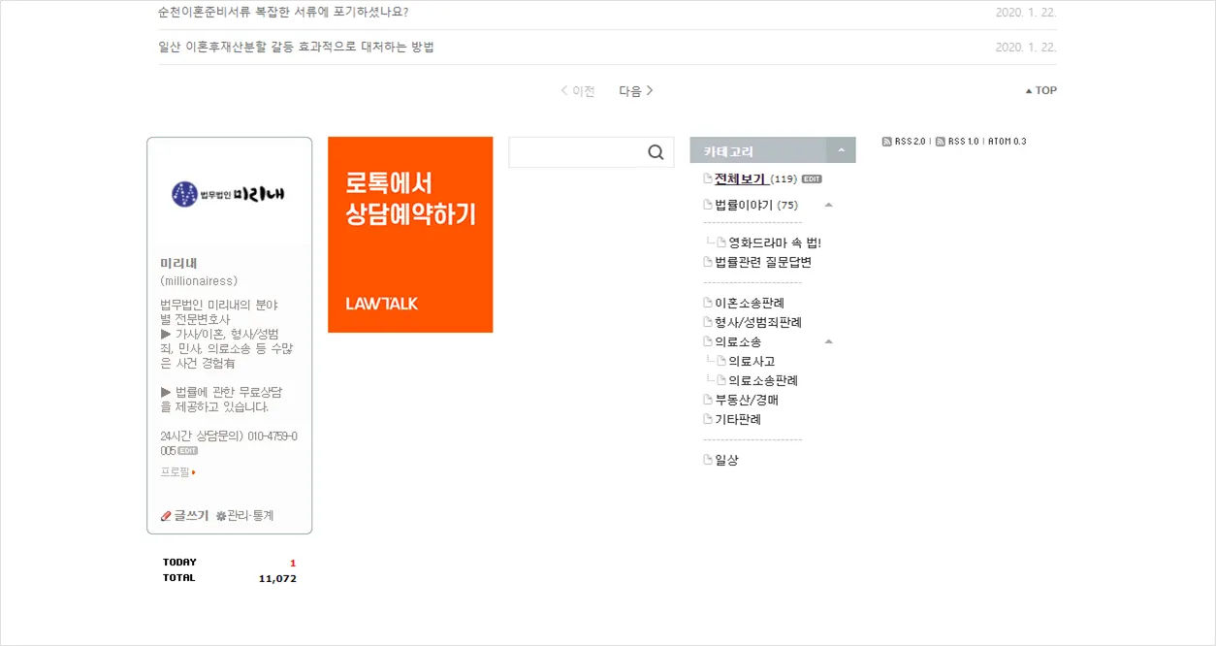This screenshot has width=1216, height=646.
Task: Open the 프로필 link
Action: point(177,472)
